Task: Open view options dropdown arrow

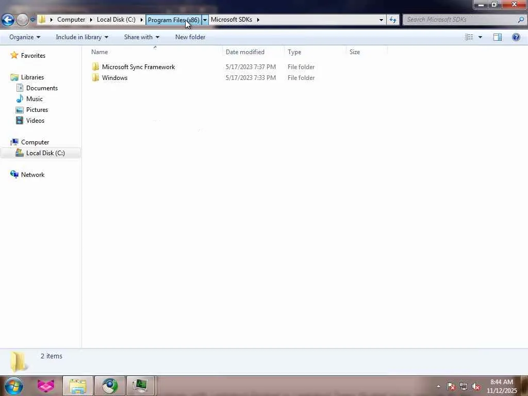Action: (480, 37)
